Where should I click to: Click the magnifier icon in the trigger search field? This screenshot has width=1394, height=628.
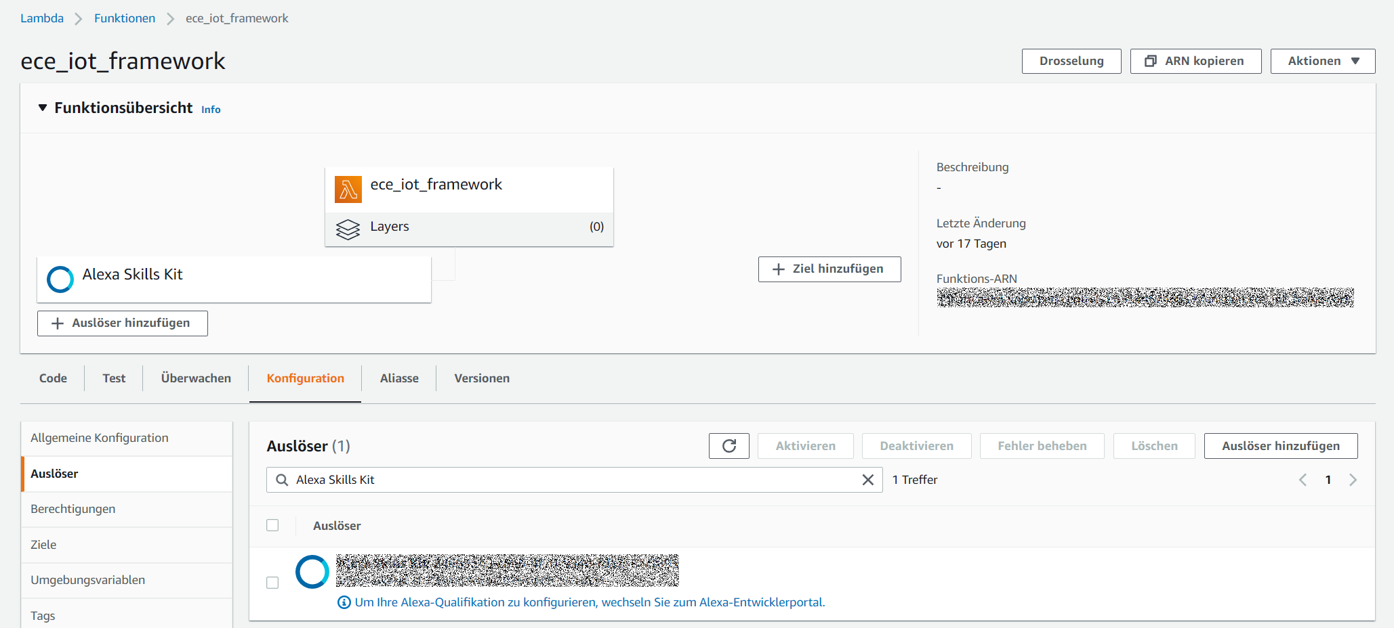click(281, 480)
